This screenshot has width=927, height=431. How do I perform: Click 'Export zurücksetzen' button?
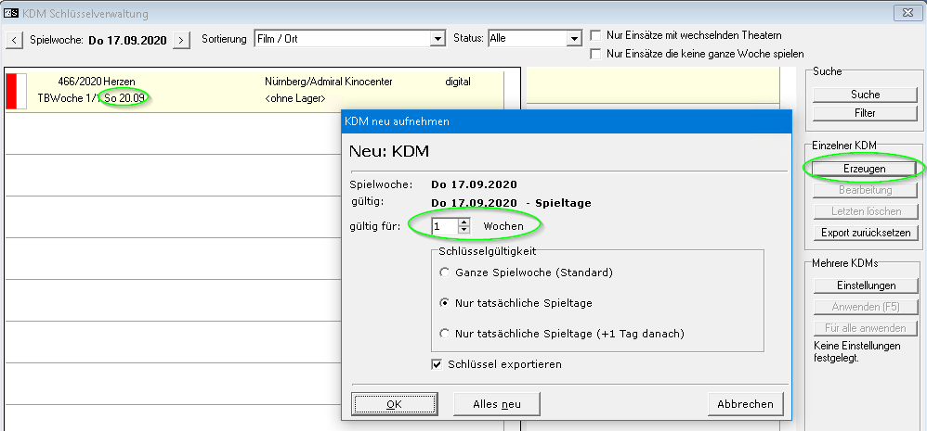click(864, 233)
